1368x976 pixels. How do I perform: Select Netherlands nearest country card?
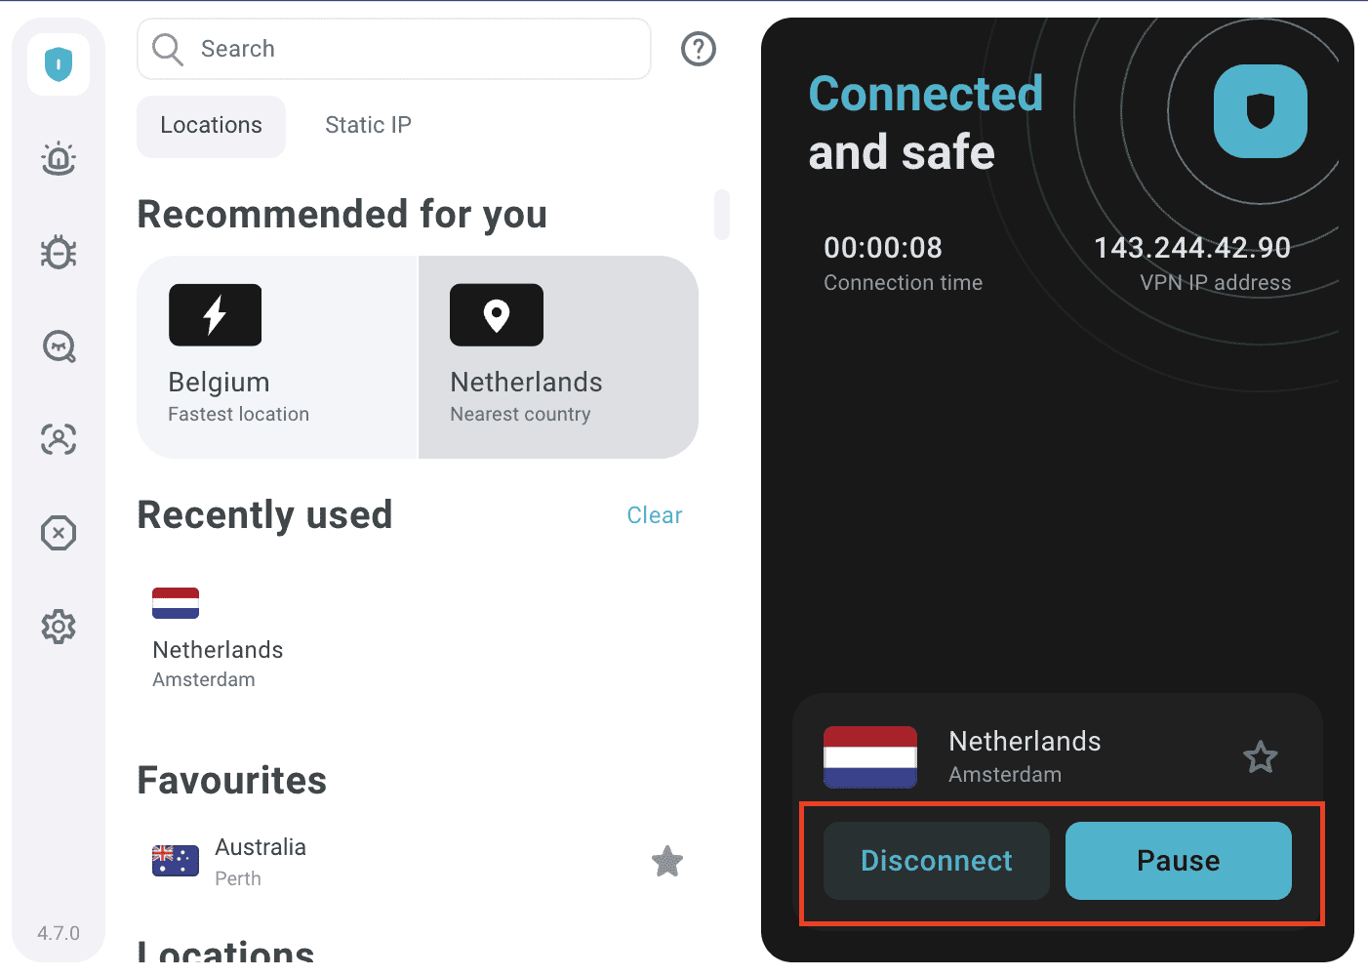(x=558, y=357)
